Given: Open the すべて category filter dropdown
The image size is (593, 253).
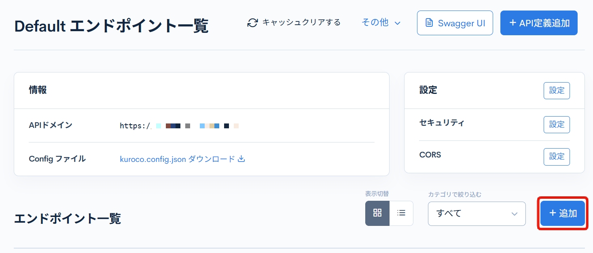Looking at the screenshot, I should pyautogui.click(x=477, y=213).
